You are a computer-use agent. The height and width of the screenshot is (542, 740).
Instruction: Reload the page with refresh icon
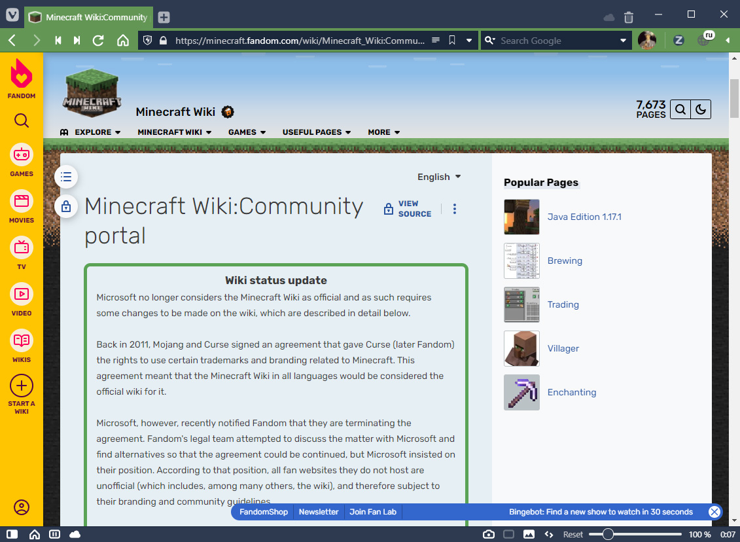(99, 41)
